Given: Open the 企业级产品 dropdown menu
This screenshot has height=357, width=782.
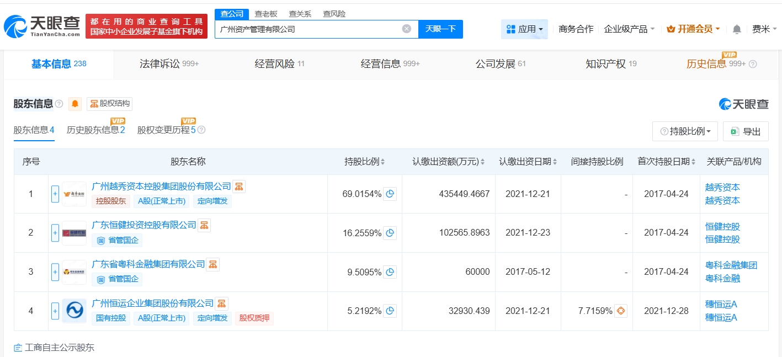Looking at the screenshot, I should pos(630,29).
